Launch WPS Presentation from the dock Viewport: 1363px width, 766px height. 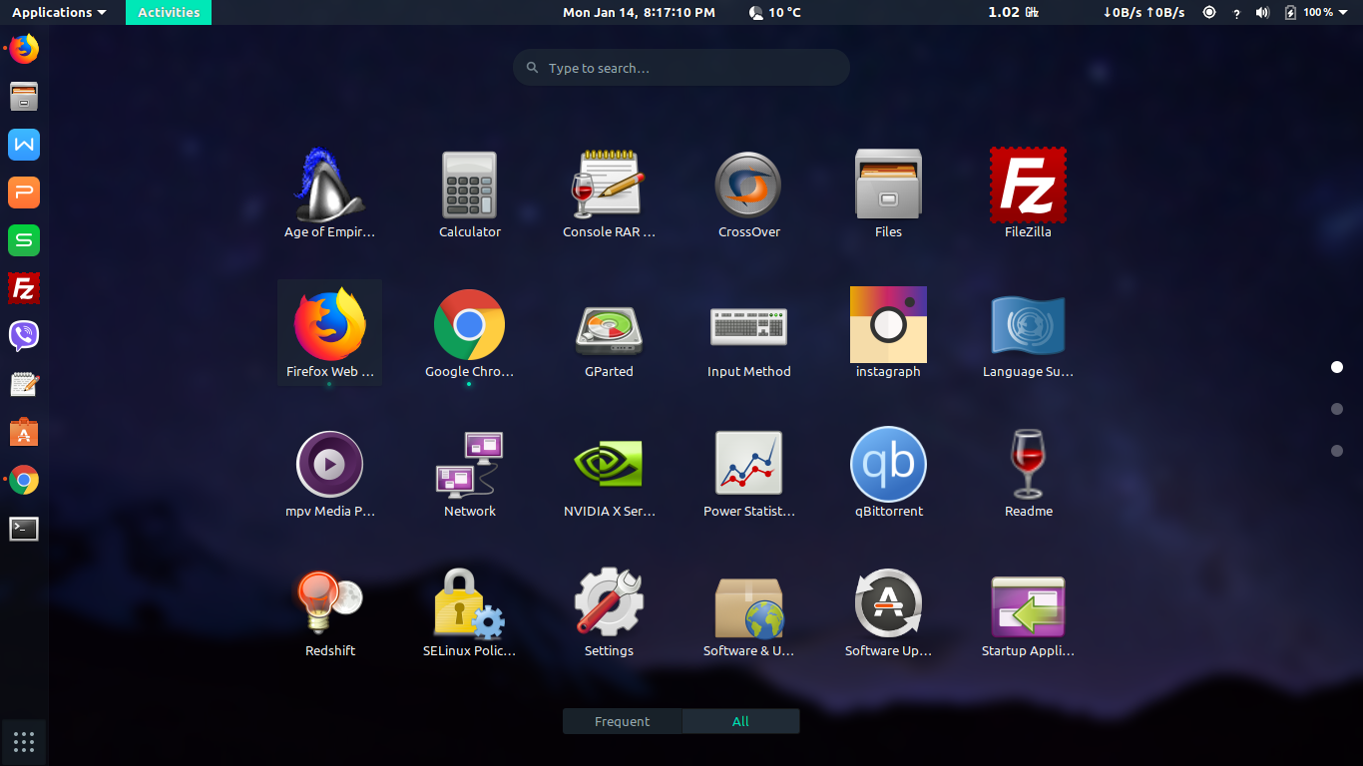point(24,192)
